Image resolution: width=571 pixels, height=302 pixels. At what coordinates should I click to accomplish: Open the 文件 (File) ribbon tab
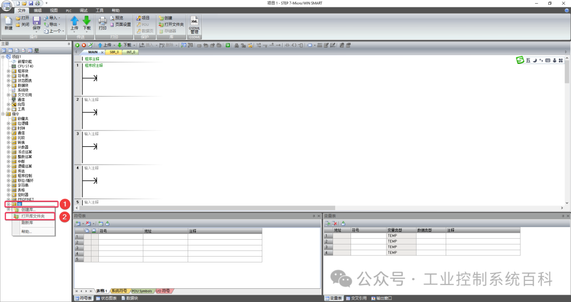pos(22,11)
